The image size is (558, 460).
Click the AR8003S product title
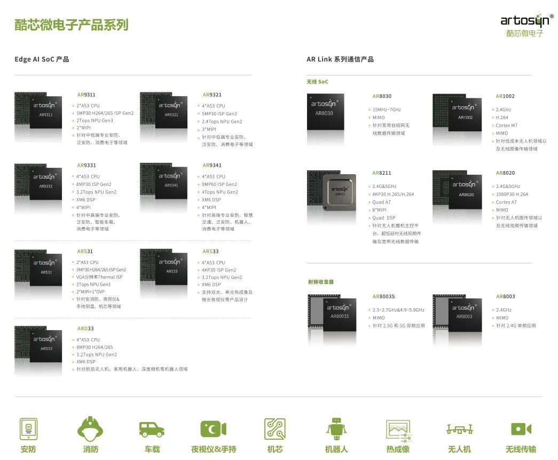(383, 297)
